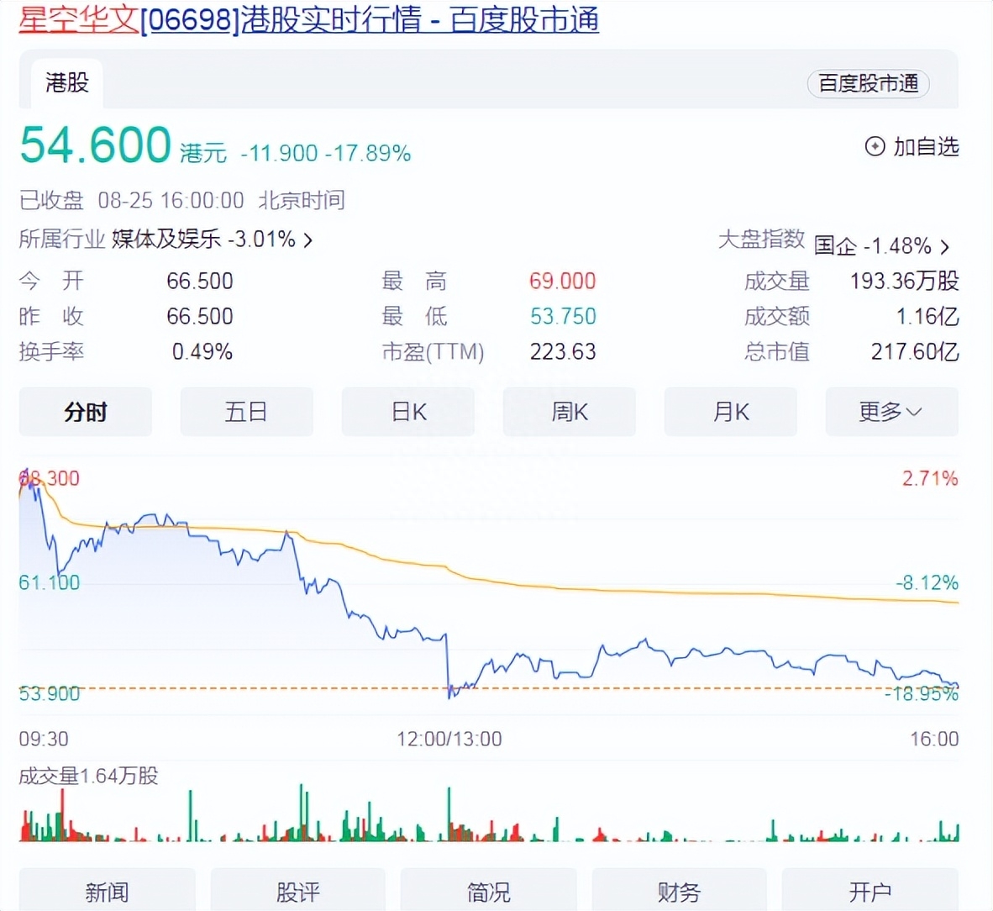The height and width of the screenshot is (911, 993).
Task: Click the 加自选 star icon
Action: point(874,147)
